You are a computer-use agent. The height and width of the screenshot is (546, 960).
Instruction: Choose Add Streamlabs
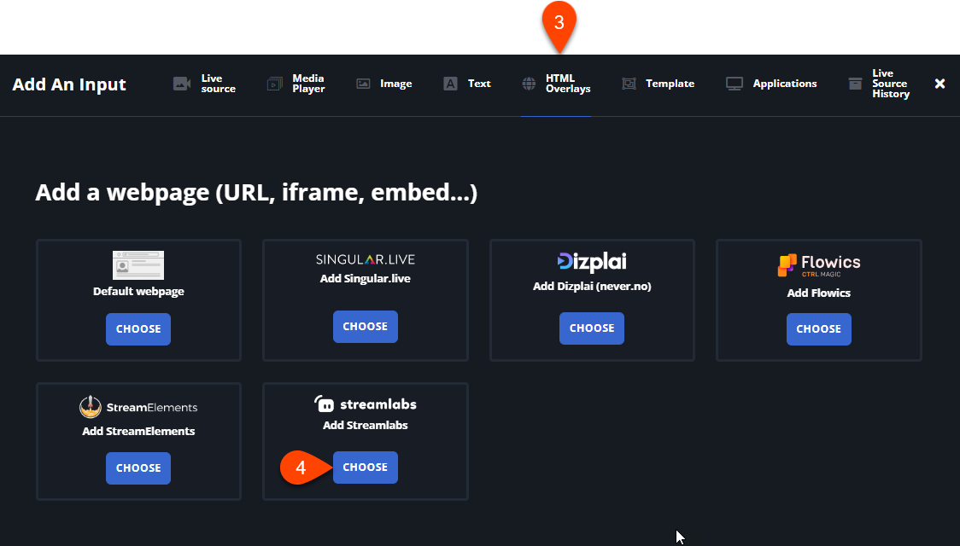click(366, 468)
